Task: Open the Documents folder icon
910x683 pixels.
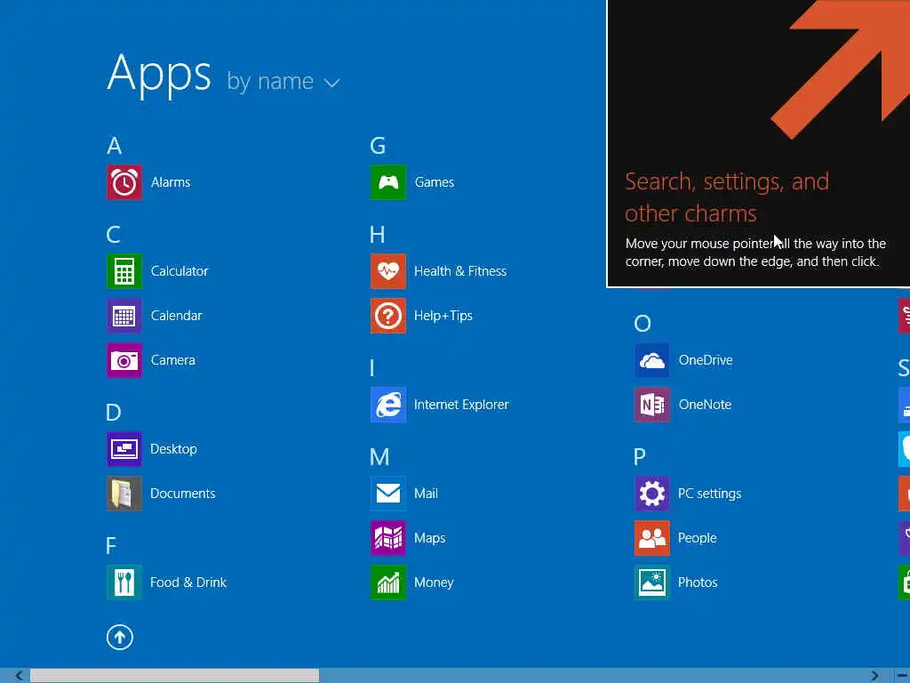Action: tap(124, 493)
